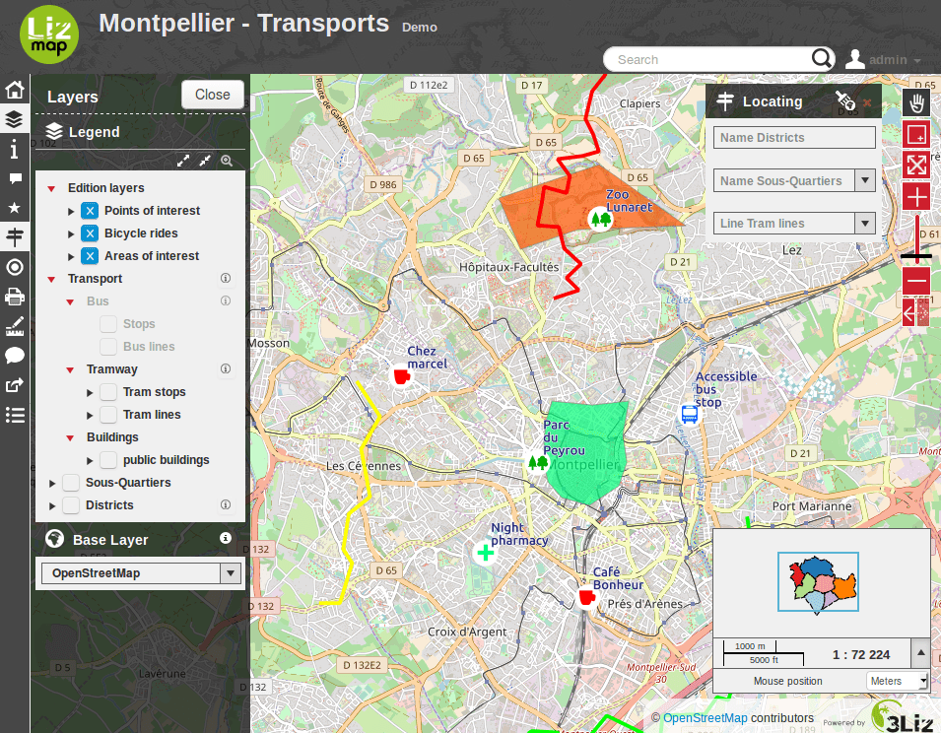
Task: Enable the Tram stops layer
Action: click(108, 392)
